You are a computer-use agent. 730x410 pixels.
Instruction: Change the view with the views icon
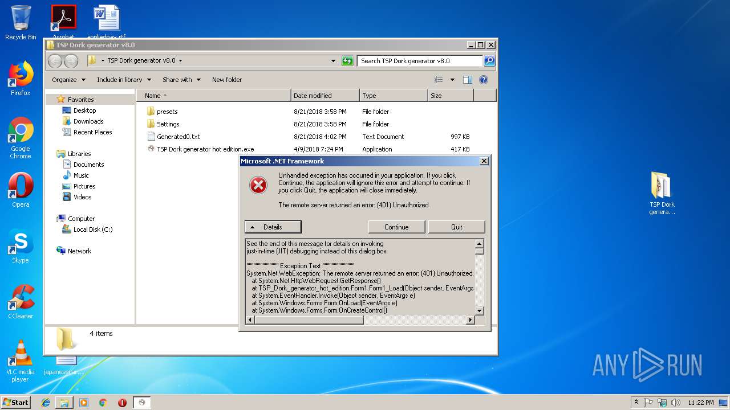pyautogui.click(x=439, y=80)
